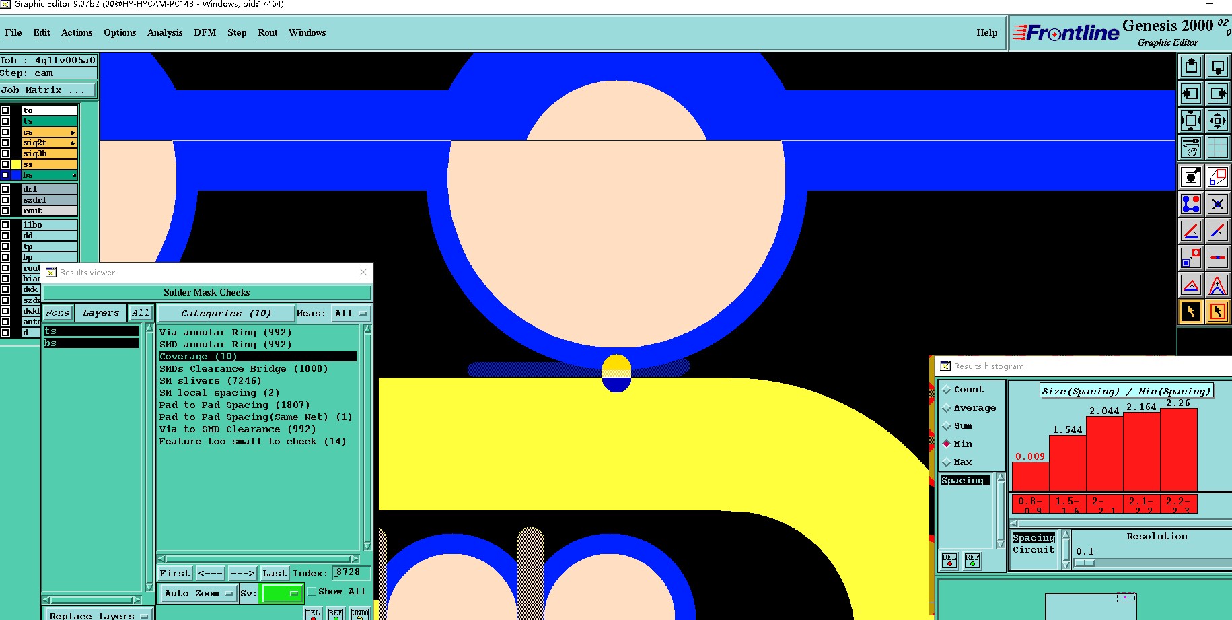Image resolution: width=1232 pixels, height=620 pixels.
Task: Toggle the grid display icon
Action: click(x=1218, y=147)
